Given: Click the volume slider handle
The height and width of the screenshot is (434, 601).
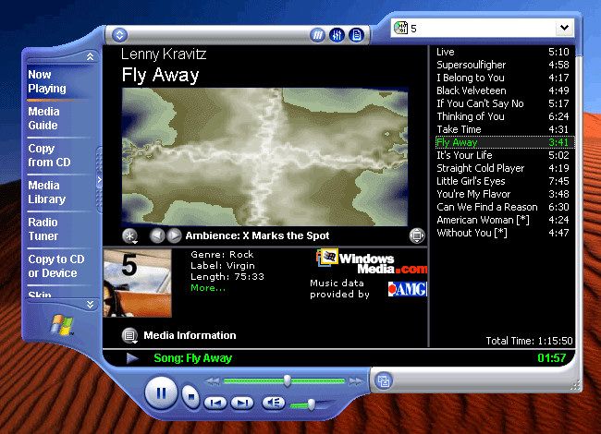Looking at the screenshot, I should 312,404.
